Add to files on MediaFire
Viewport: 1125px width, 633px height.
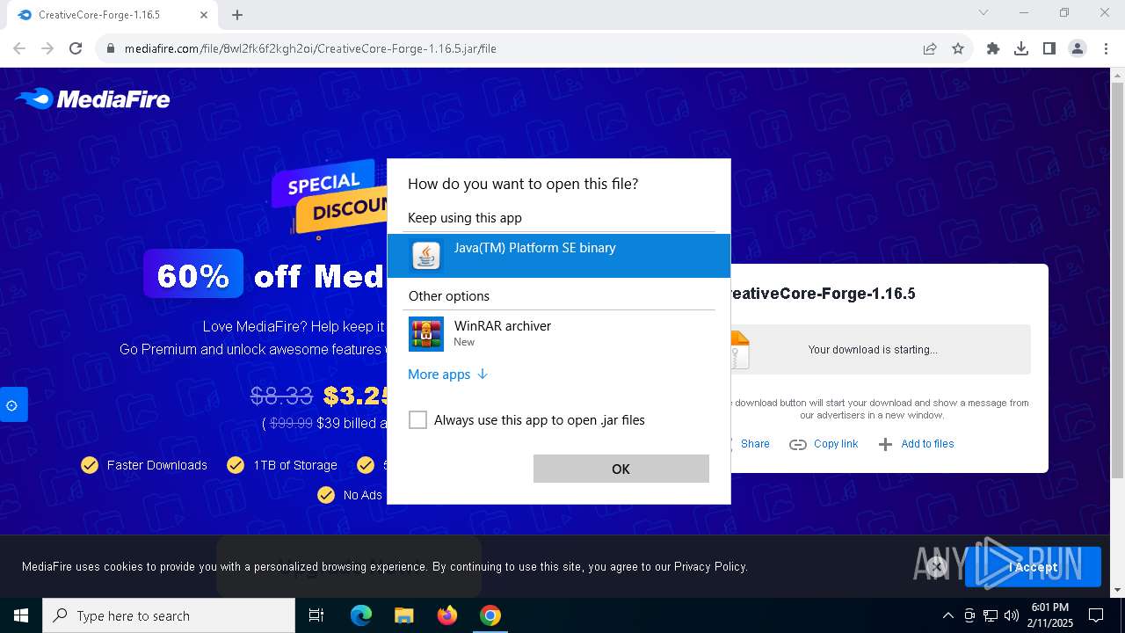point(916,444)
